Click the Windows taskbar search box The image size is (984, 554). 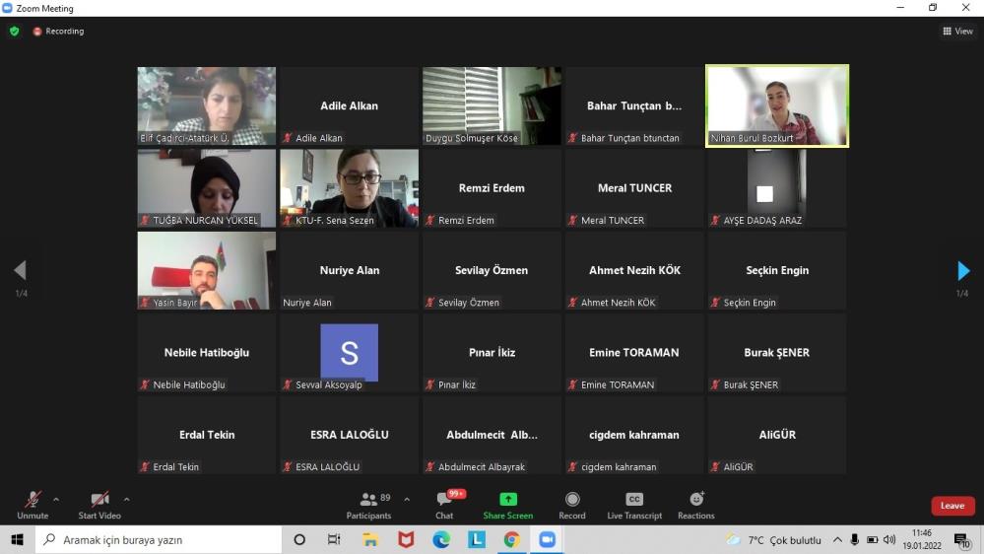point(158,540)
